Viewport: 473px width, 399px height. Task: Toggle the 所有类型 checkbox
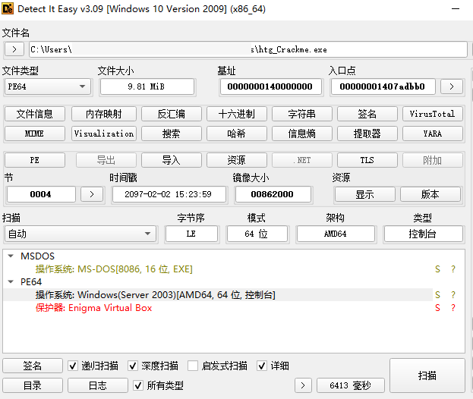[x=138, y=385]
